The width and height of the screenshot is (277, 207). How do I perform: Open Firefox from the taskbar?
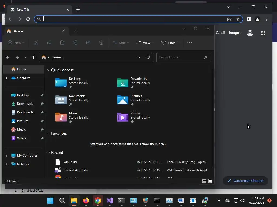[86, 201]
